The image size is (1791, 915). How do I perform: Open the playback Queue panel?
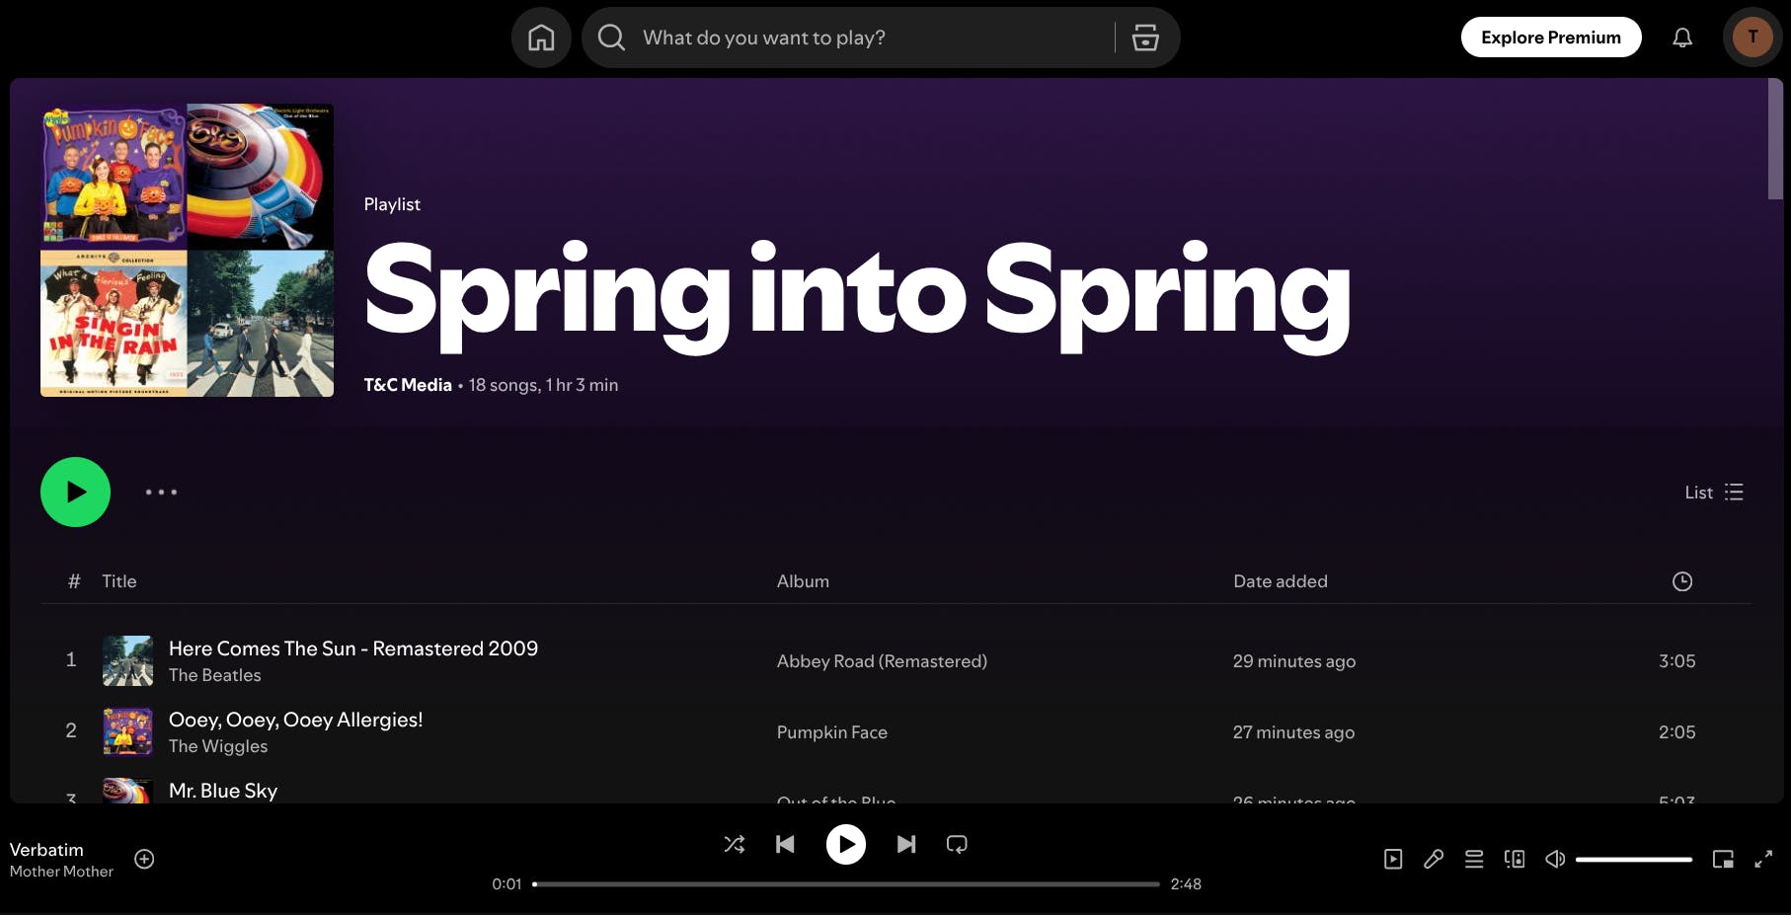1474,859
